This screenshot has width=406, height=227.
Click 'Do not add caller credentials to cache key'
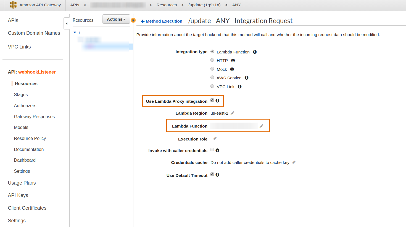coord(250,163)
